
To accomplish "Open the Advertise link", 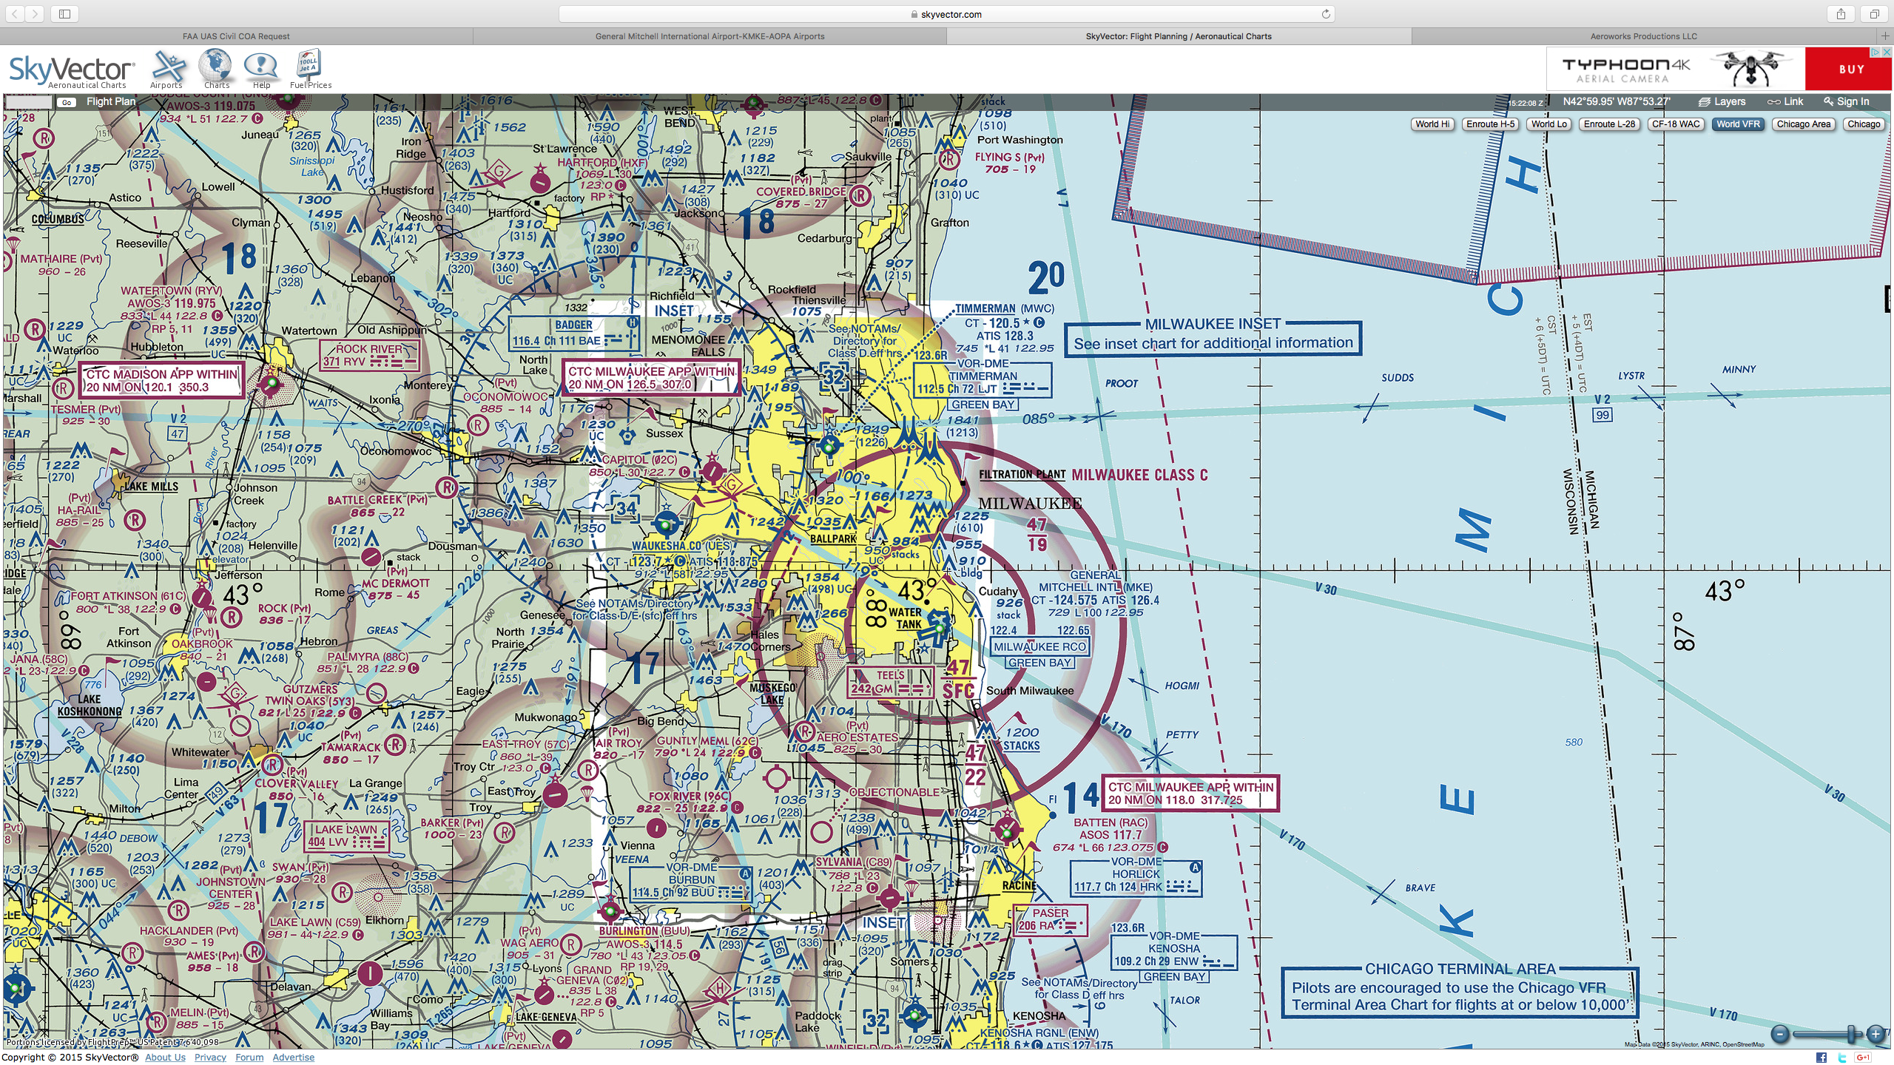I will tap(293, 1058).
